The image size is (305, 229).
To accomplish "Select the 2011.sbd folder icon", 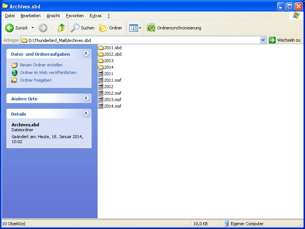I will [101, 48].
